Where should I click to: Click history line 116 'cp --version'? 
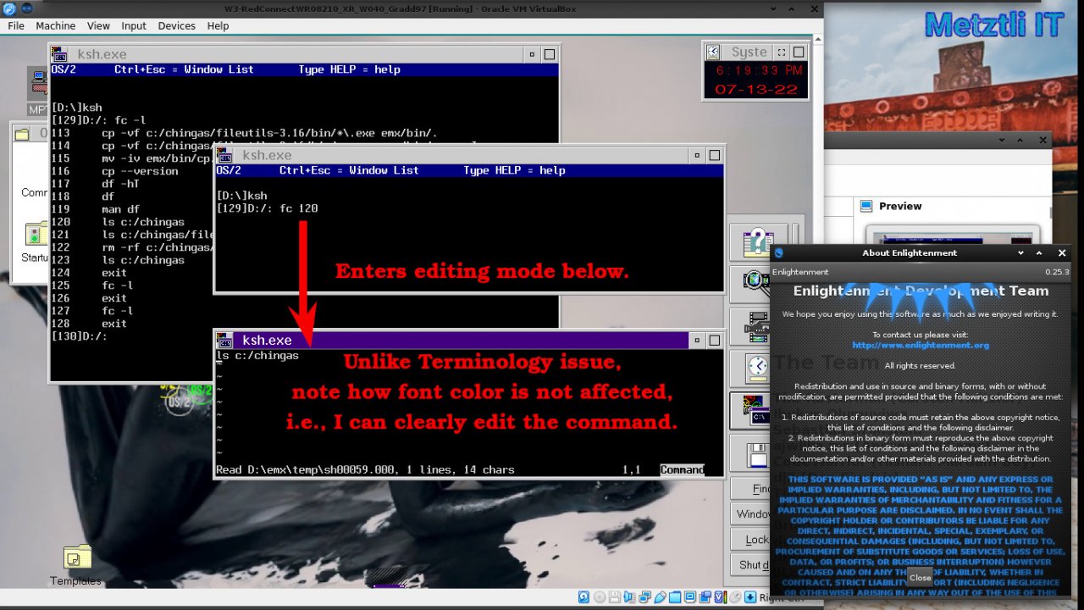(x=140, y=171)
